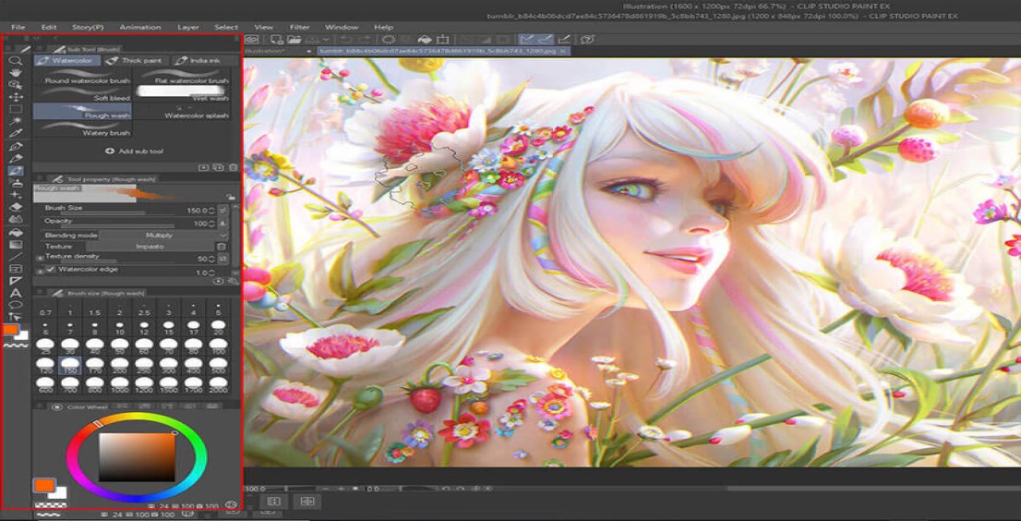
Task: Select the Figure line tool
Action: pos(16,257)
